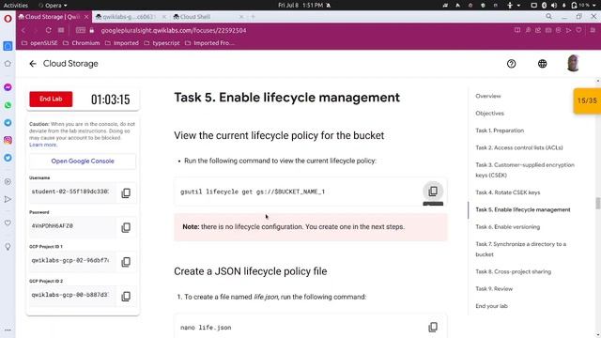Open the Imported Fro... bookmarks folder
Screen dimensions: 601x338
209,43
